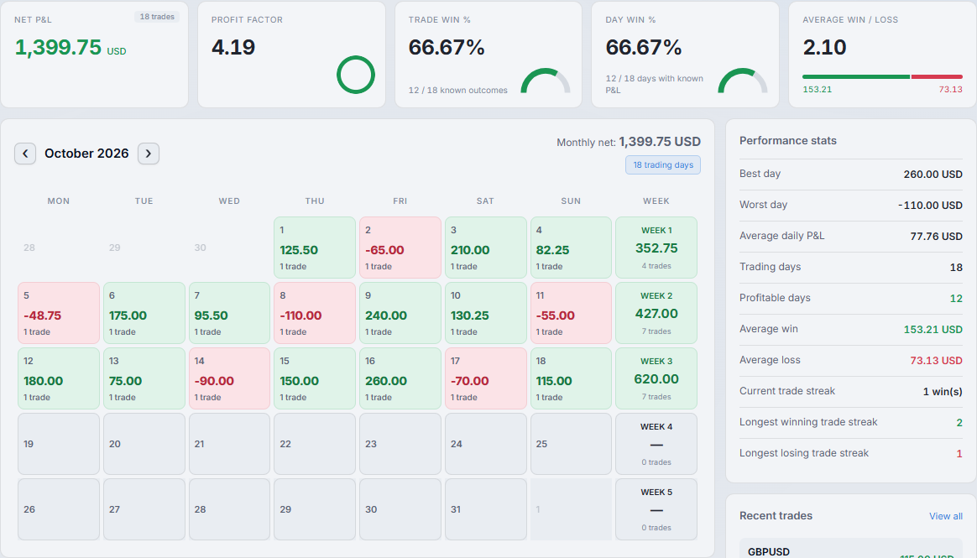The height and width of the screenshot is (558, 977).
Task: Open October 8 day with -110.00 loss
Action: [x=315, y=313]
